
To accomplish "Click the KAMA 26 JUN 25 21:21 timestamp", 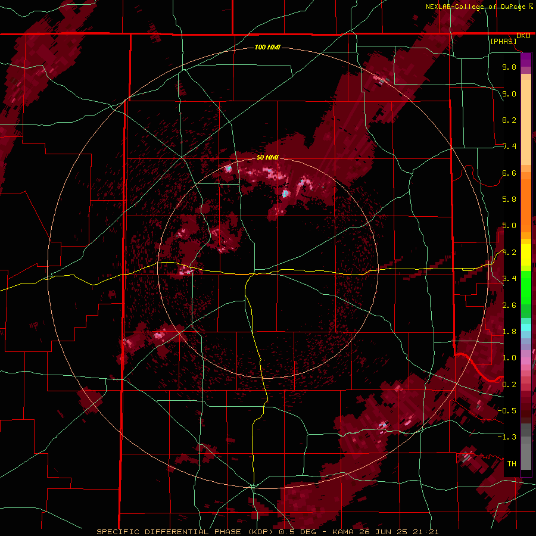I will coord(385,532).
